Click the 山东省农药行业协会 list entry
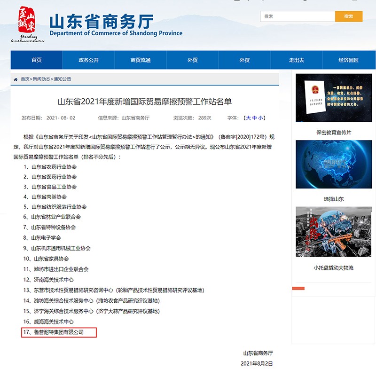 pyautogui.click(x=49, y=166)
